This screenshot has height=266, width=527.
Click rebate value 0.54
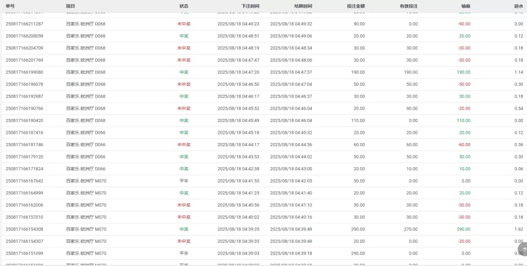[519, 109]
